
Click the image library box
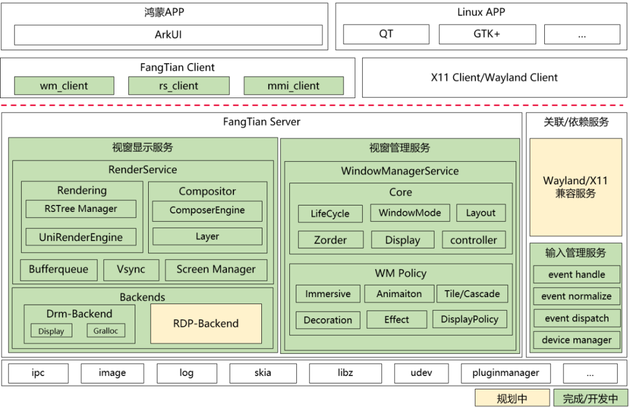(x=113, y=373)
